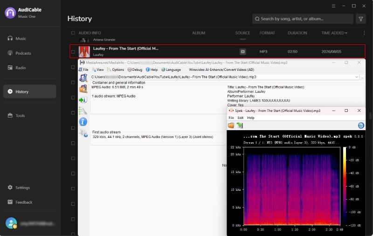Open the File menu in Spek

tap(231, 118)
